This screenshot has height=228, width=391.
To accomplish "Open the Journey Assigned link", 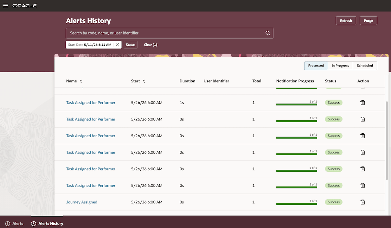I will coord(82,202).
